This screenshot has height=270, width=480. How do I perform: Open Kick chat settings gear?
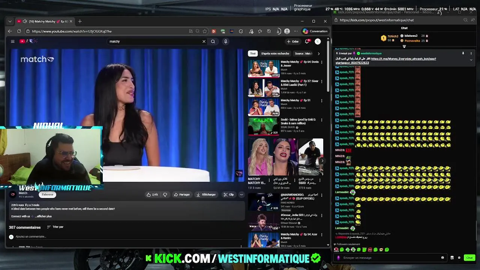pyautogui.click(x=459, y=258)
